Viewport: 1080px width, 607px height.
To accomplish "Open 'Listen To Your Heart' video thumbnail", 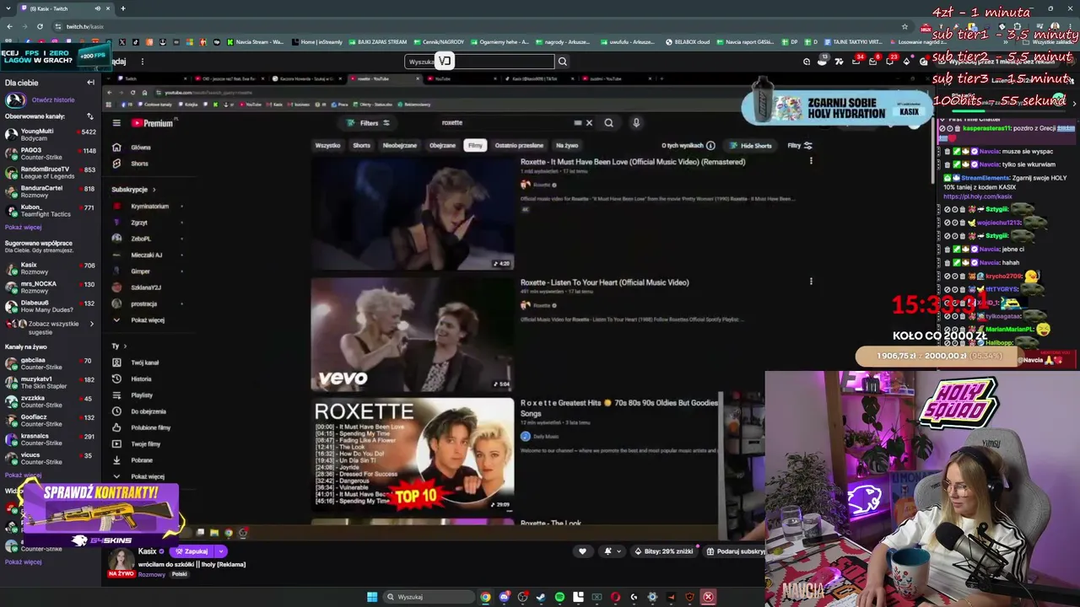I will click(x=413, y=336).
